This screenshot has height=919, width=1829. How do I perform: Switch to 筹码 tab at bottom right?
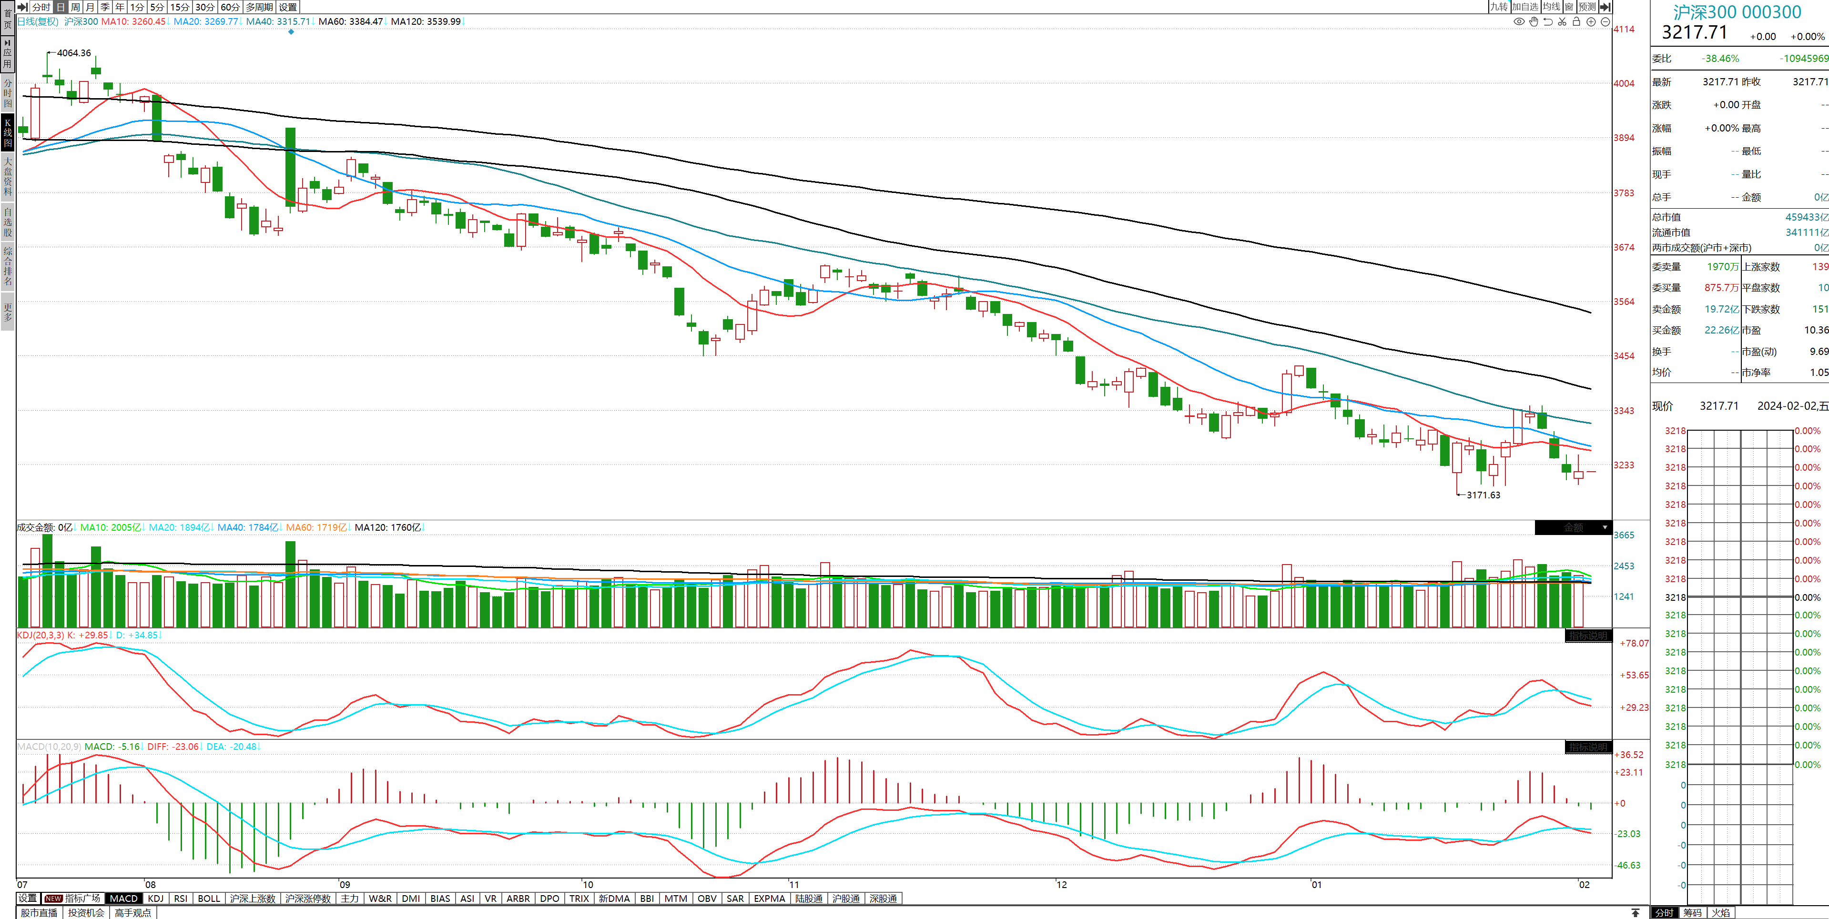coord(1693,913)
